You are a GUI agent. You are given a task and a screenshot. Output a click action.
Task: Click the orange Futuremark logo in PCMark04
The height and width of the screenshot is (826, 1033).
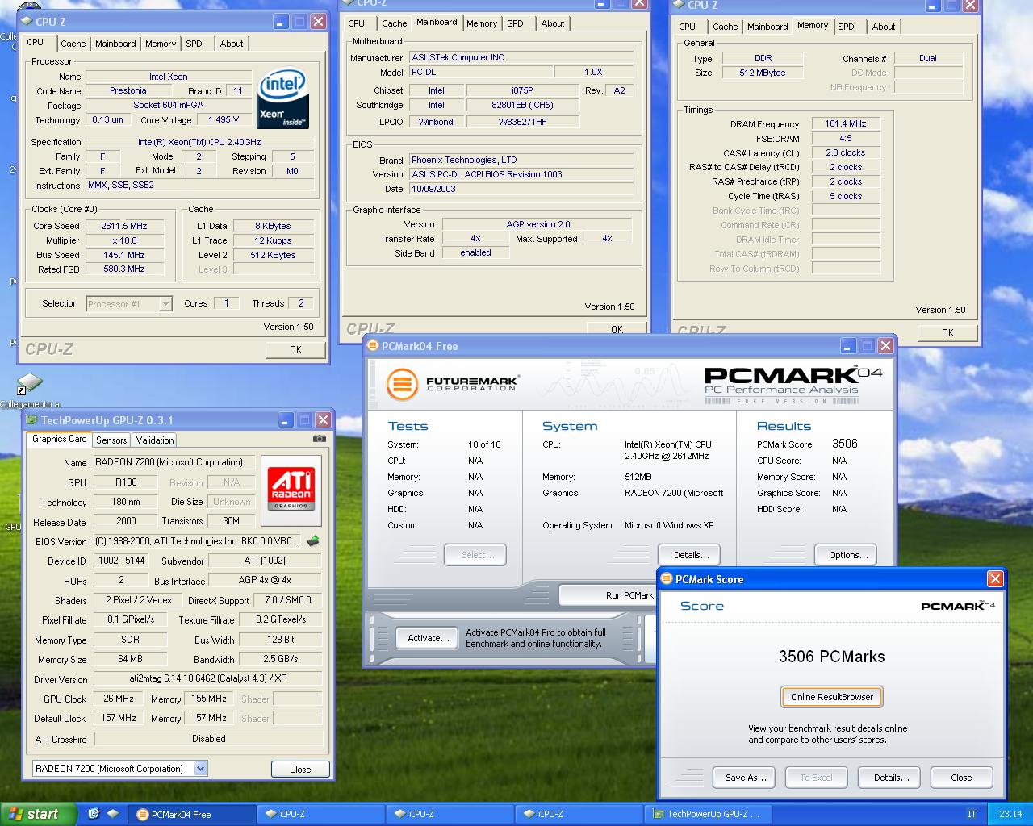[401, 383]
